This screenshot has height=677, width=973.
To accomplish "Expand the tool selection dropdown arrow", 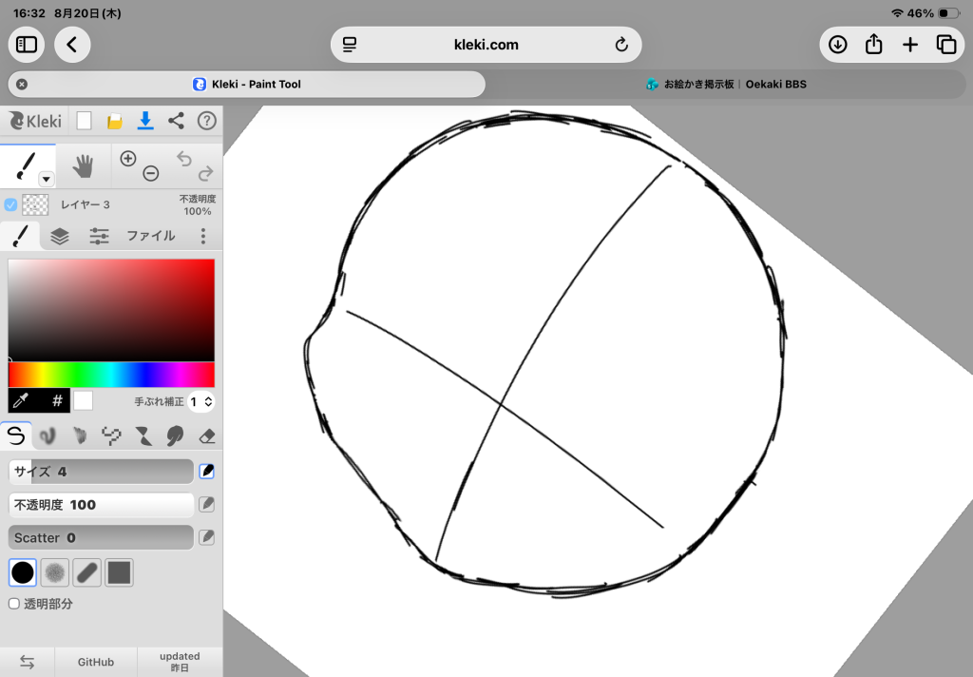I will (x=47, y=180).
